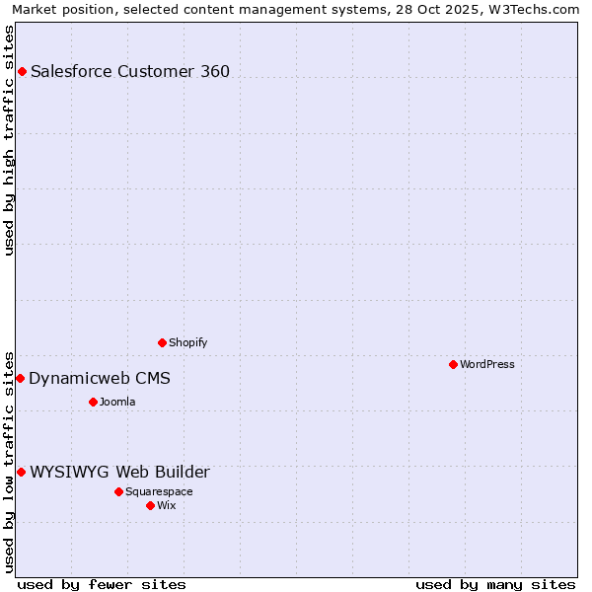
Task: Click the 'used by many sites' axis label
Action: tap(495, 584)
